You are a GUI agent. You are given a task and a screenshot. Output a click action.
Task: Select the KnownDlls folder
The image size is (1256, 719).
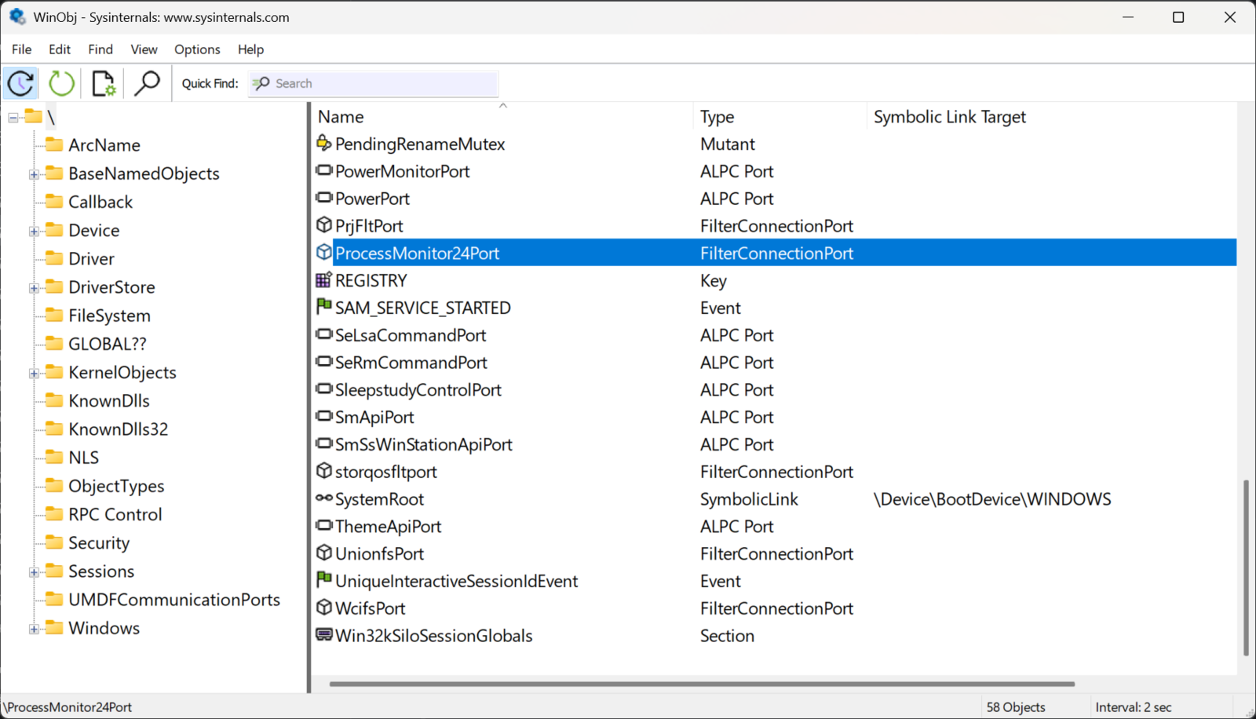[x=109, y=400]
